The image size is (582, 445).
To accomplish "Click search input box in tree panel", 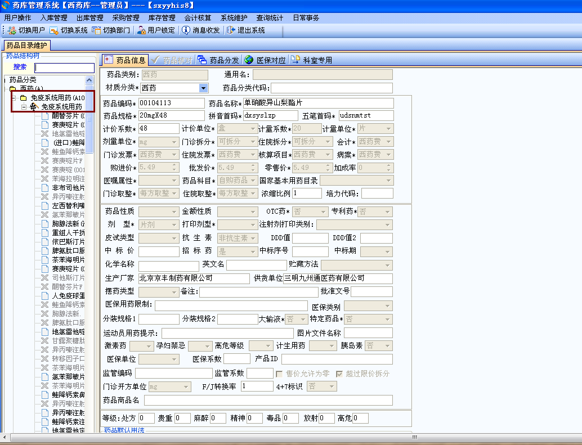I will 64,68.
